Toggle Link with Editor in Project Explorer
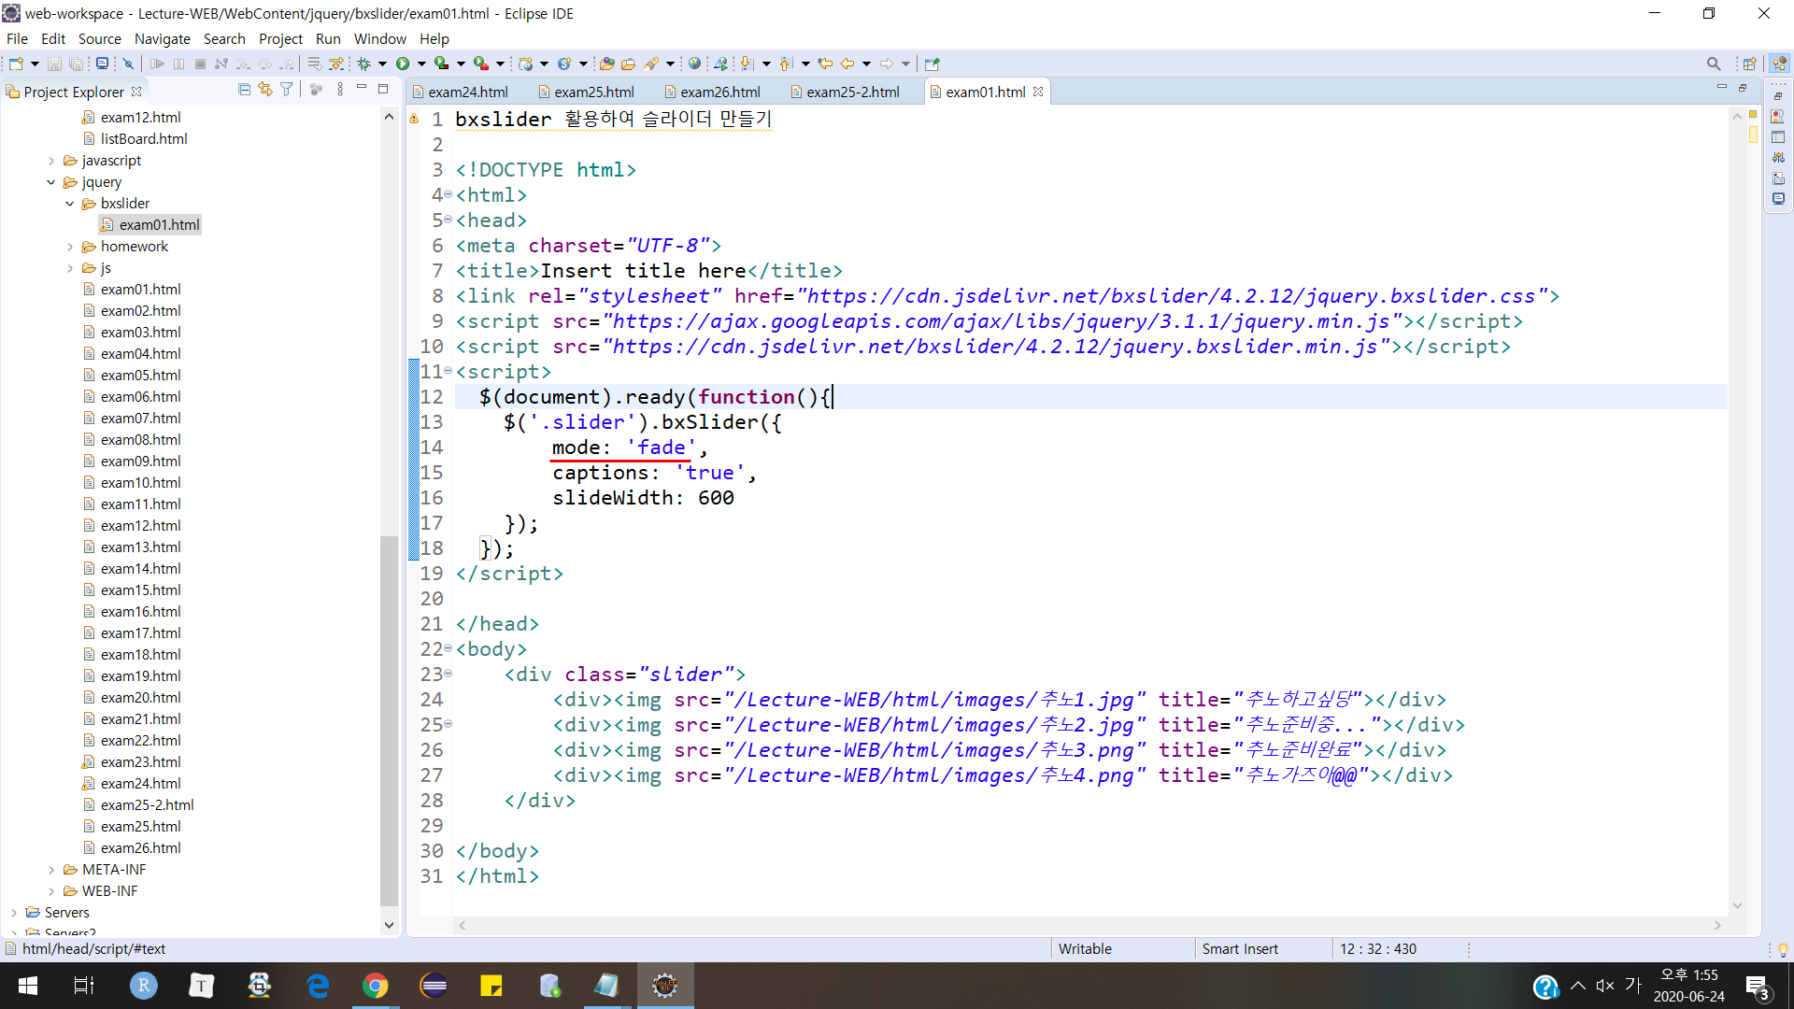Screen dimensions: 1794x1009 (265, 90)
